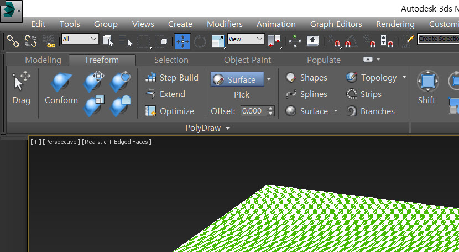
Task: Activate the Select Object tool
Action: [108, 41]
